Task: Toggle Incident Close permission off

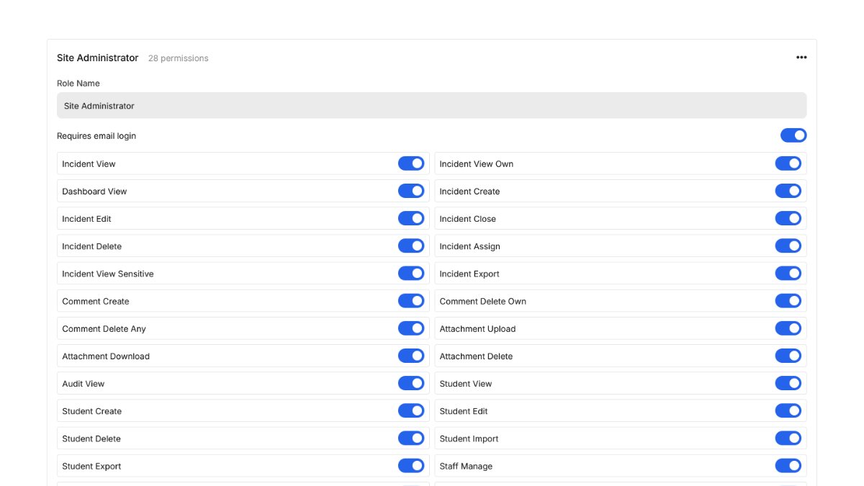Action: [788, 218]
